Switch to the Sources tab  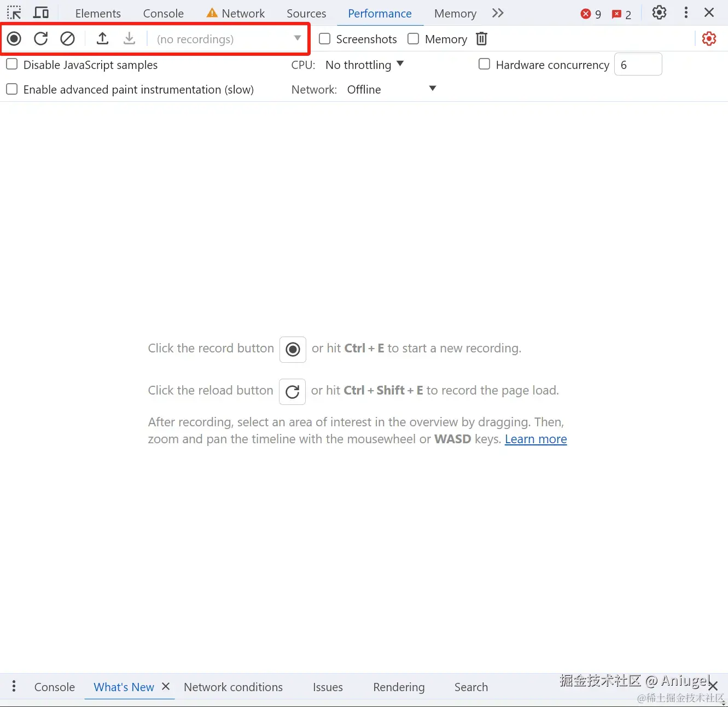(x=306, y=13)
